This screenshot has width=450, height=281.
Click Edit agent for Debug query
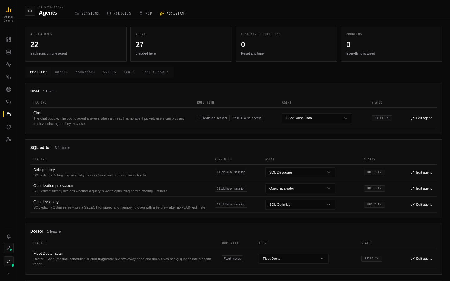[x=421, y=172]
